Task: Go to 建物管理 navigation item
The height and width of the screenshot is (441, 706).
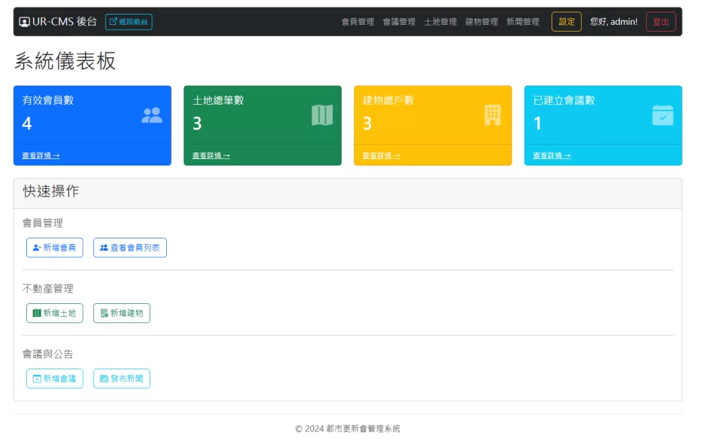Action: coord(482,22)
